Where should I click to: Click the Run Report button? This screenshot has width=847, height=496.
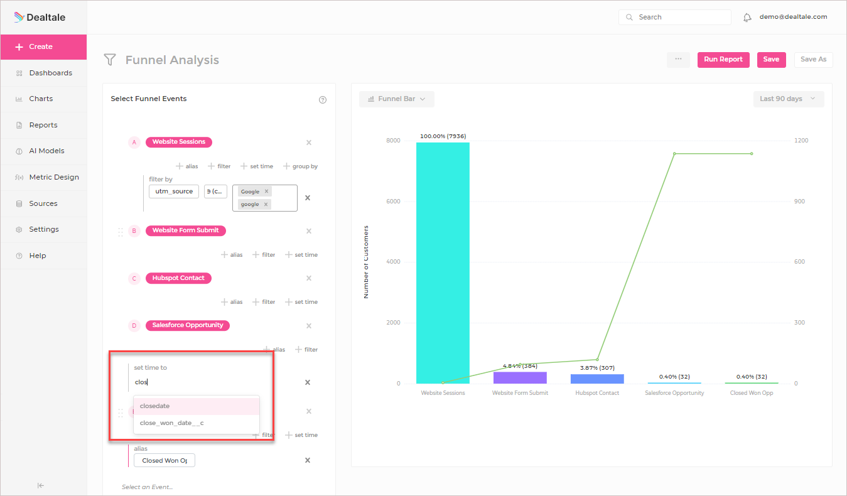[x=723, y=60]
